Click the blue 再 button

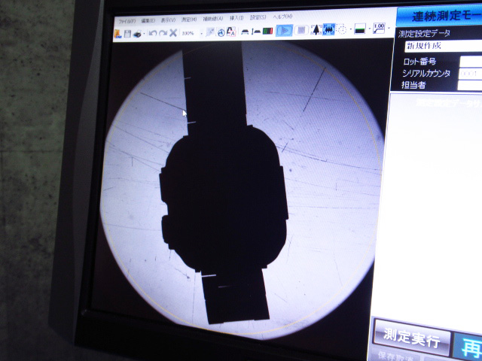pos(468,344)
